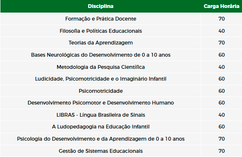Image resolution: width=242 pixels, height=157 pixels.
Task: Select Desenvolvimento Psicomotor e Desenvolvimento Humano
Action: [101, 103]
